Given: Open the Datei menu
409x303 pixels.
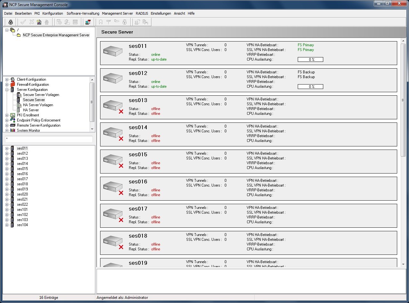Looking at the screenshot, I should point(8,13).
